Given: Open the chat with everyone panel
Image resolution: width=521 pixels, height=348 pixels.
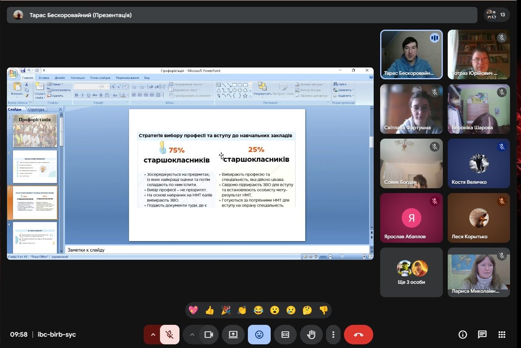Looking at the screenshot, I should (x=482, y=335).
